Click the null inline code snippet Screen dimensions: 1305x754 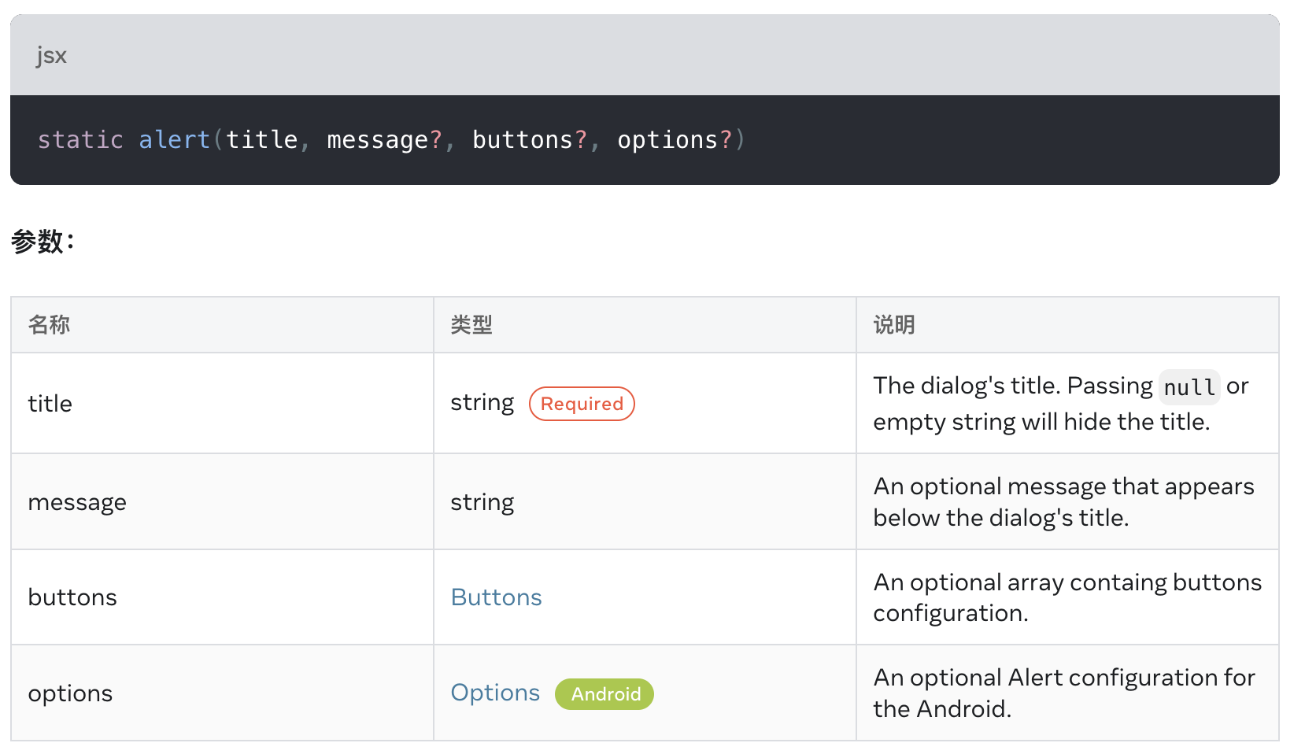[x=1189, y=387]
